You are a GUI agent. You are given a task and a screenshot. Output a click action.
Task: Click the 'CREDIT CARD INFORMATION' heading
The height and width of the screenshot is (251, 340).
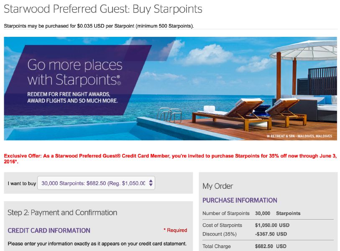[49, 231]
